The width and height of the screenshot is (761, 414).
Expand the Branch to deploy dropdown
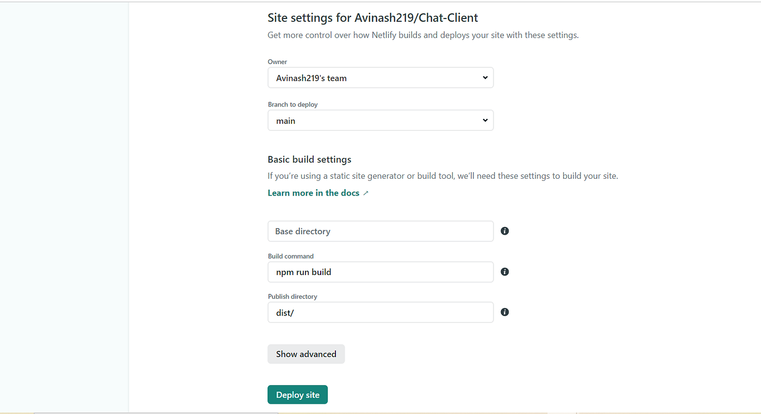(380, 120)
